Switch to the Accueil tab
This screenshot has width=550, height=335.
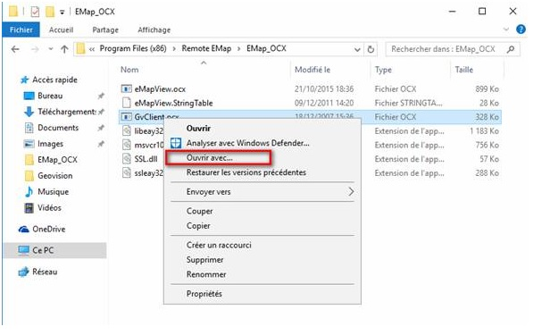(61, 29)
